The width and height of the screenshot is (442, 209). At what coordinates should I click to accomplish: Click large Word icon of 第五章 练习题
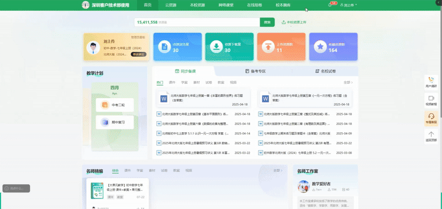(x=265, y=98)
